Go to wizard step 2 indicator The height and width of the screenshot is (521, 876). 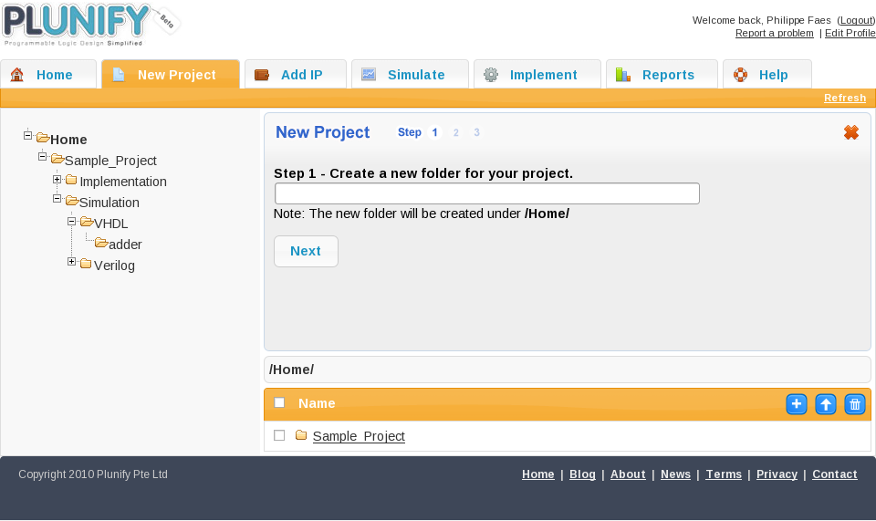456,132
